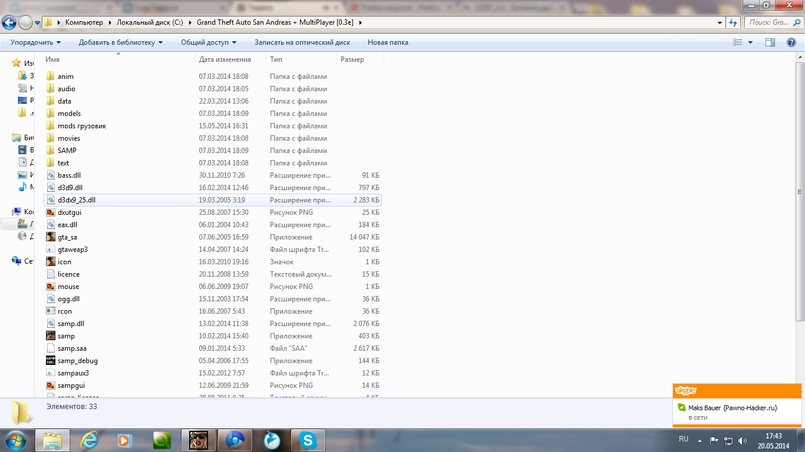Image resolution: width=805 pixels, height=452 pixels.
Task: Click the Forward navigation arrow
Action: coord(25,22)
